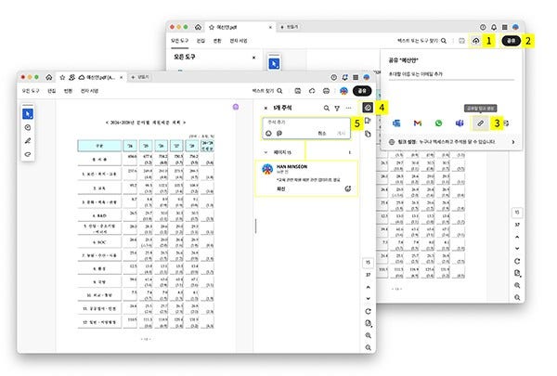Collapse the page 15 comment group
557x376 pixels.
266,152
